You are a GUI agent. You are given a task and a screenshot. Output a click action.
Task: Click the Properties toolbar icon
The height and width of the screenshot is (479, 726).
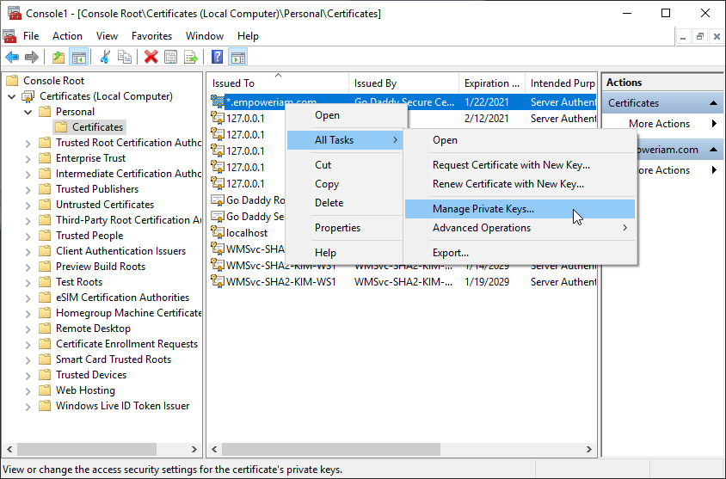coord(171,58)
